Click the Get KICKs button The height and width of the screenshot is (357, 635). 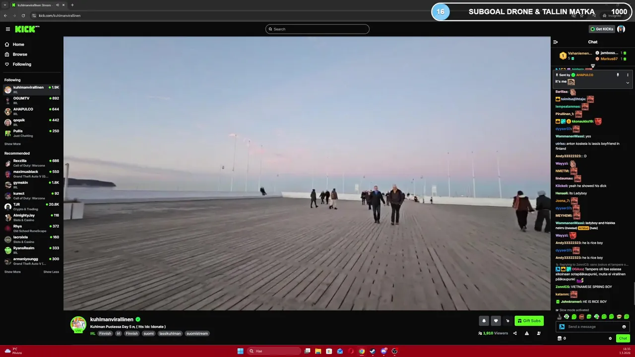(x=602, y=29)
